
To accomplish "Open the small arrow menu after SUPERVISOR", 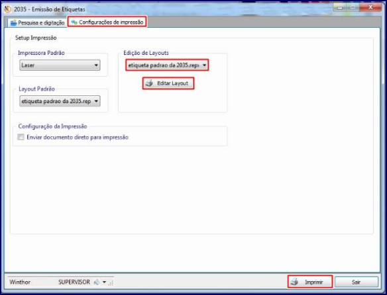I will pyautogui.click(x=105, y=282).
